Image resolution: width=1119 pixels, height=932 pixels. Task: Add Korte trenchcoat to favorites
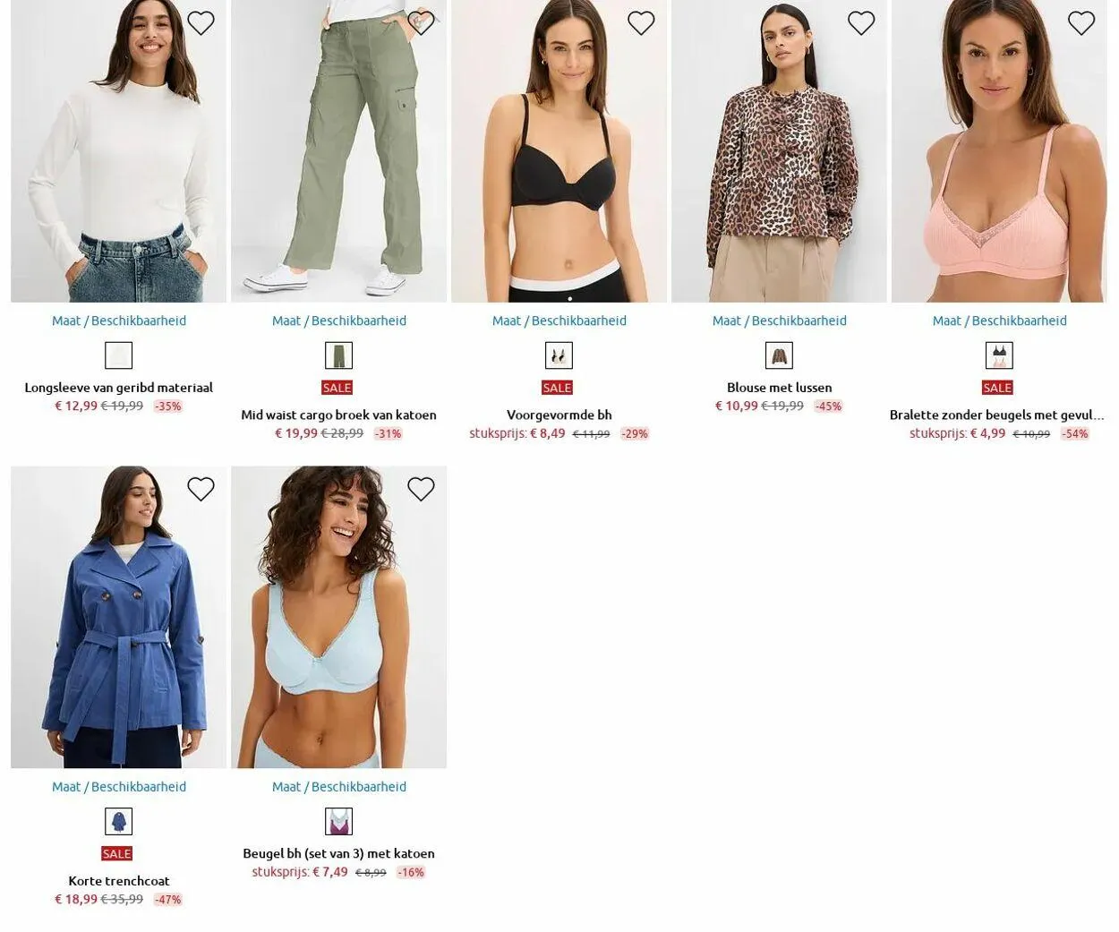point(201,489)
